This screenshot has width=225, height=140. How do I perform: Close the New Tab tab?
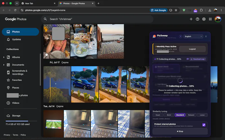[x=55, y=3]
